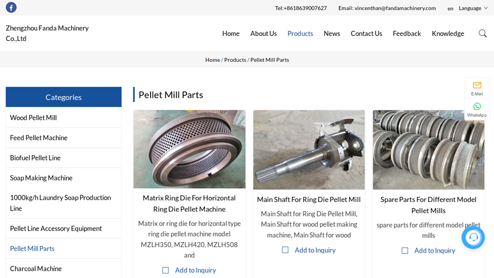Open the Spare Parts product image
The height and width of the screenshot is (278, 494).
point(429,150)
